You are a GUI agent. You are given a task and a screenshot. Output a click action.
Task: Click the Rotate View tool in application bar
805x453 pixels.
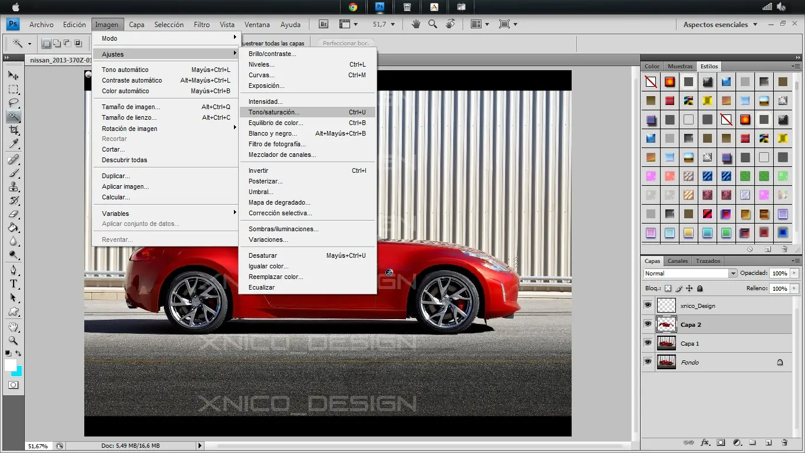[x=451, y=24]
